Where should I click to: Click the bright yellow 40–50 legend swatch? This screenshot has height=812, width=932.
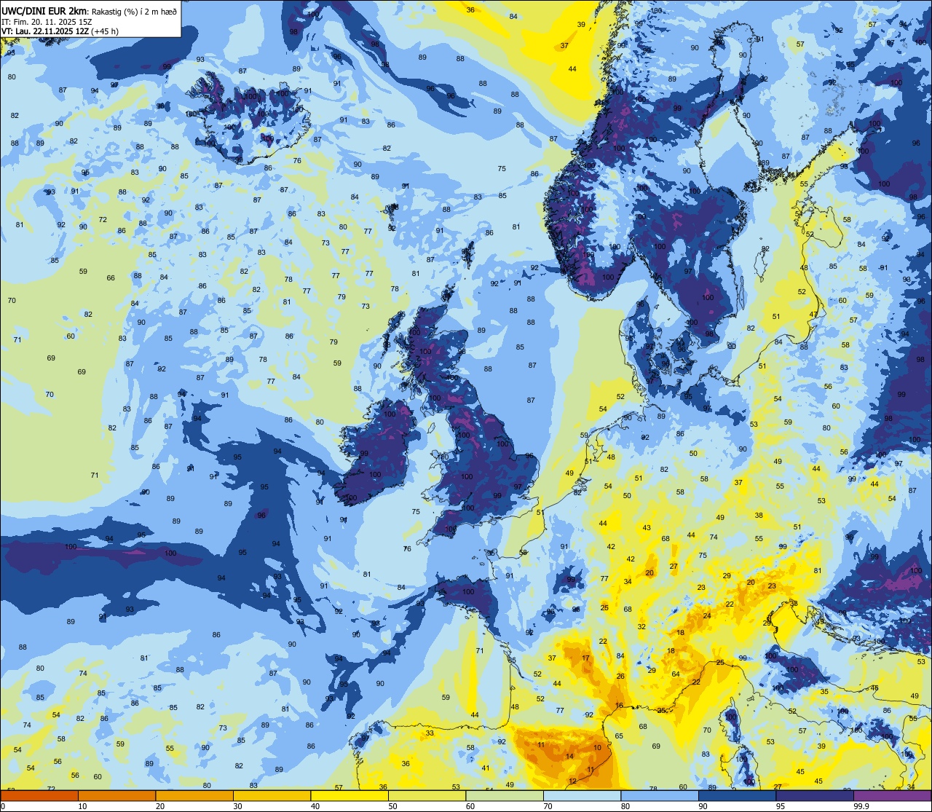(349, 795)
